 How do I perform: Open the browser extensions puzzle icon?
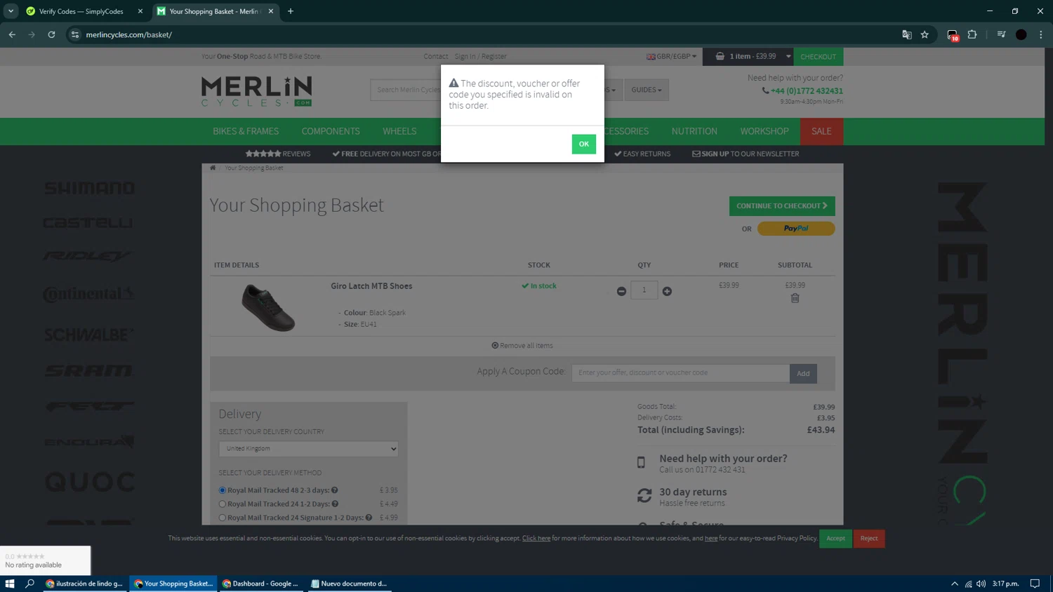point(972,34)
